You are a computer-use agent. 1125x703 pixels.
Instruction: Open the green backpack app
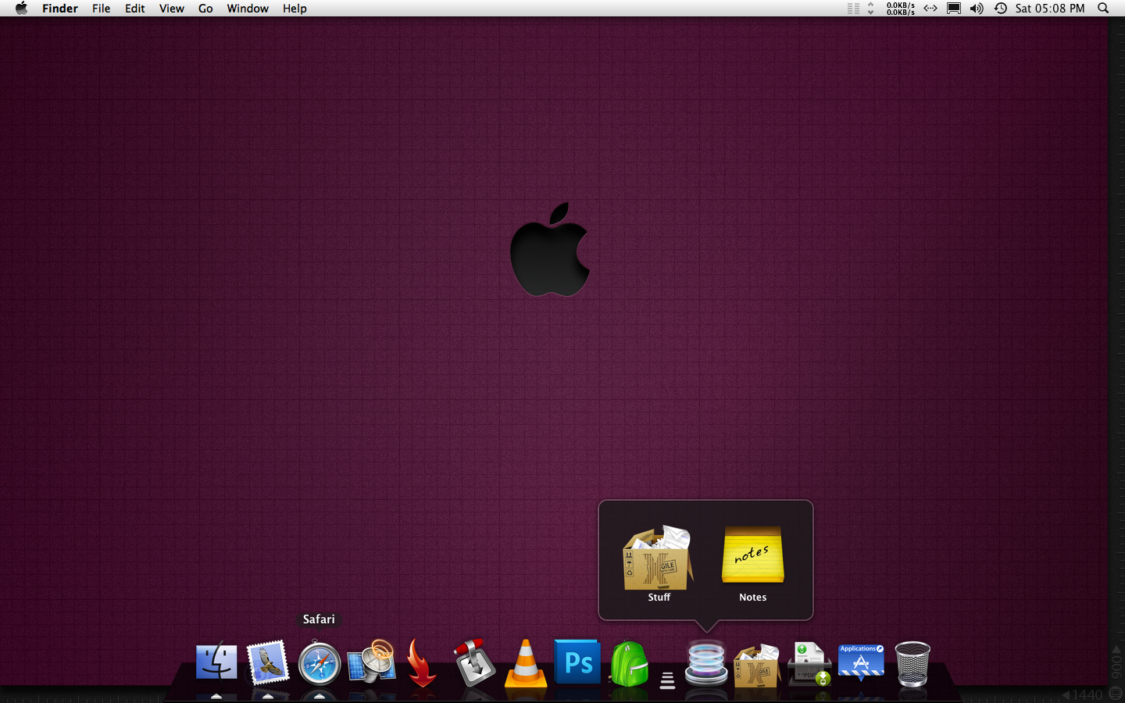630,664
